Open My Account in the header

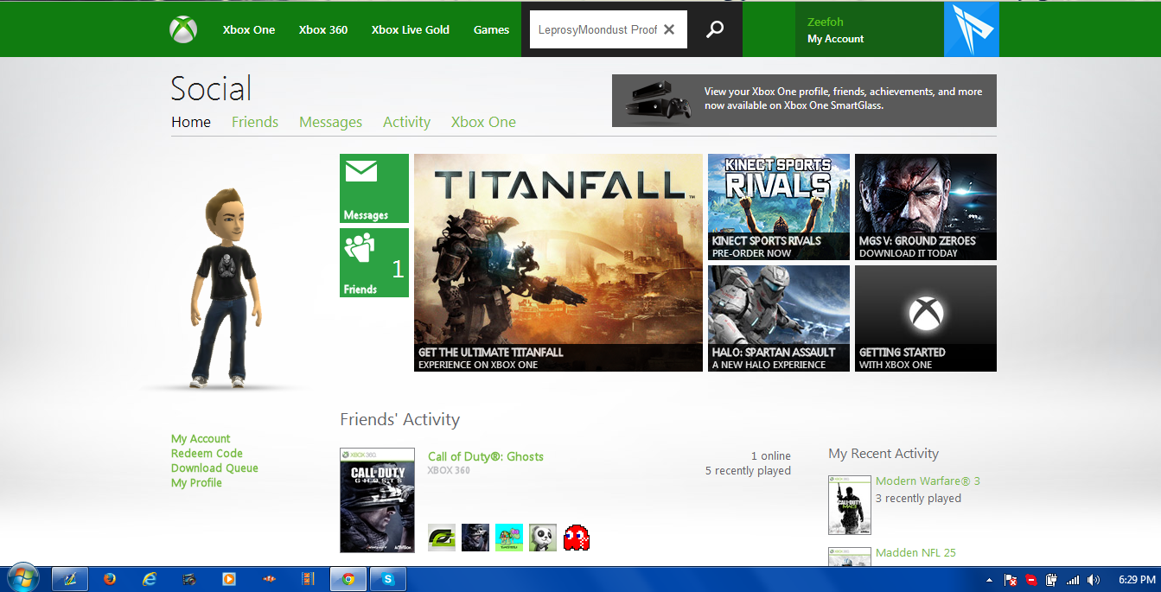pos(835,39)
